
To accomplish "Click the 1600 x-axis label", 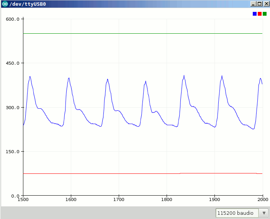I will click(71, 199).
